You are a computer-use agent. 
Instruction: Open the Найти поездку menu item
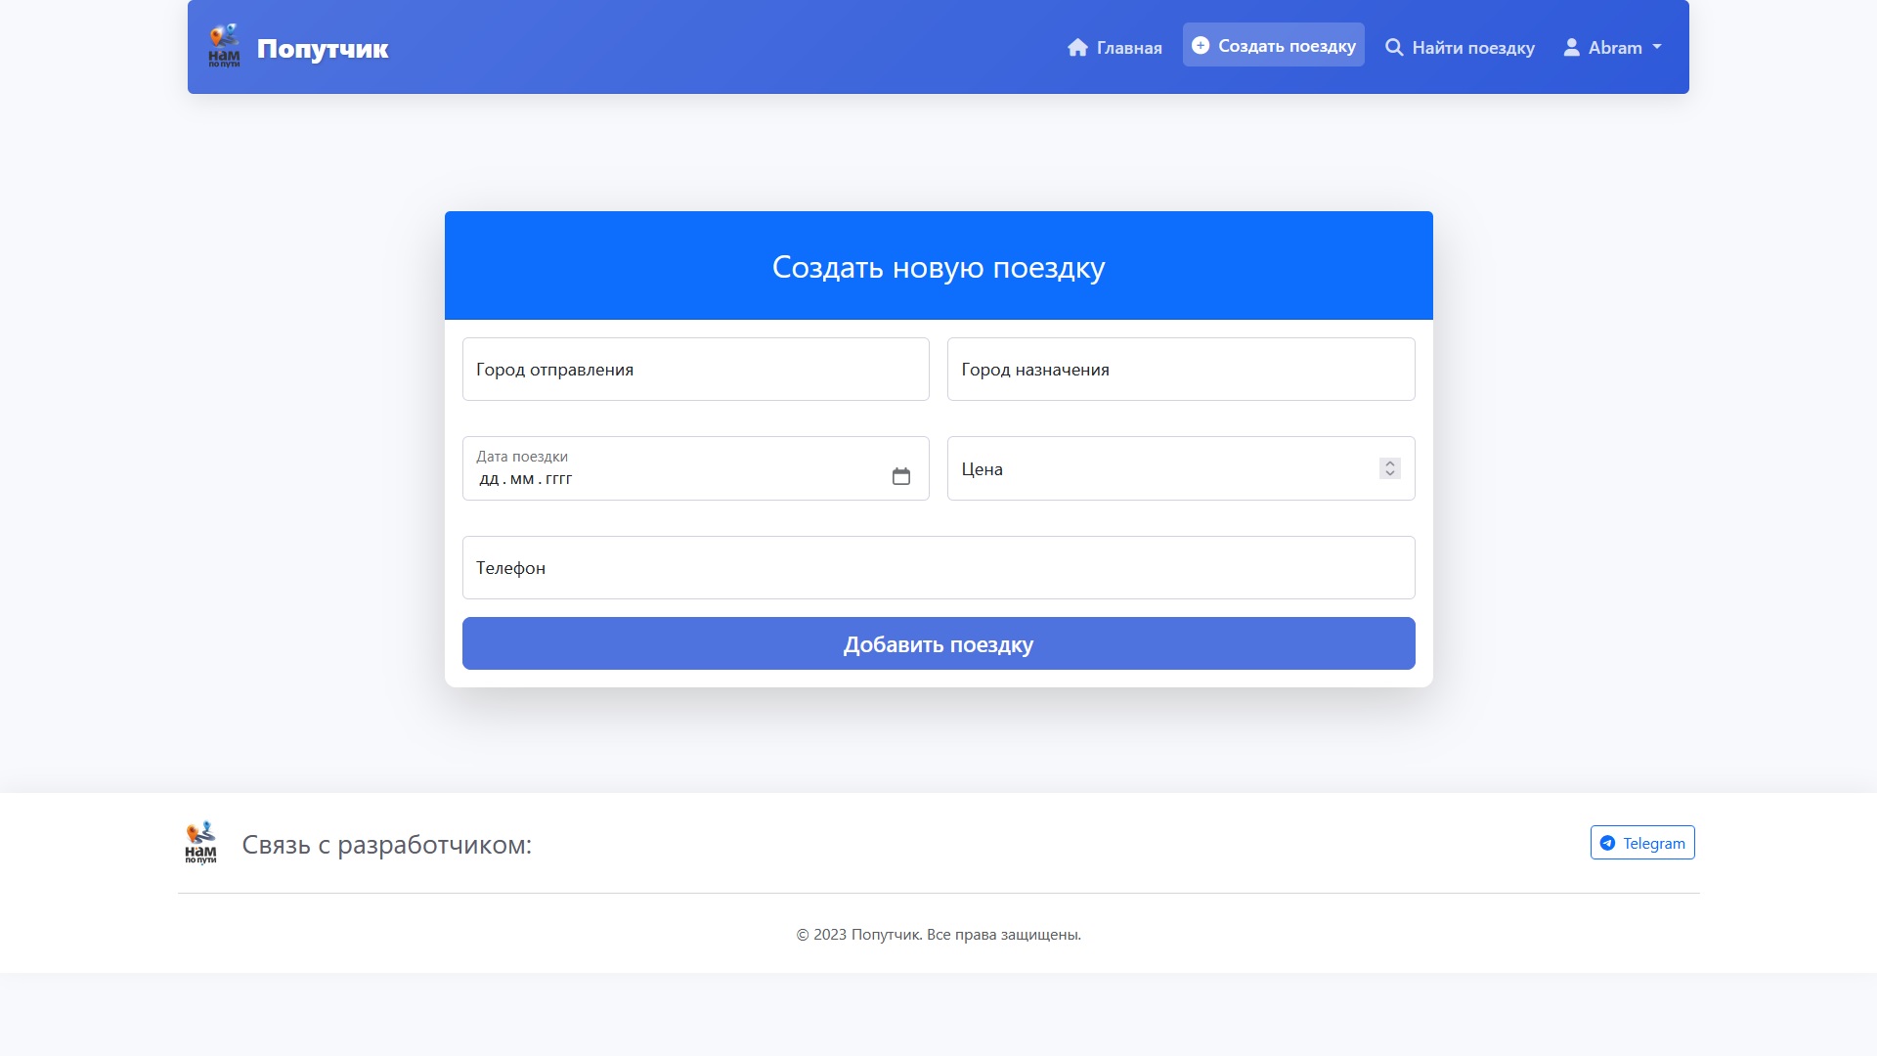click(x=1472, y=48)
